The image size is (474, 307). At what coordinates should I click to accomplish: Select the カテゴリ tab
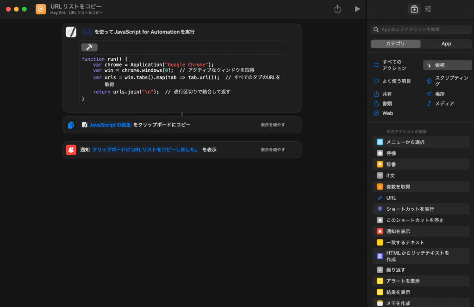396,44
